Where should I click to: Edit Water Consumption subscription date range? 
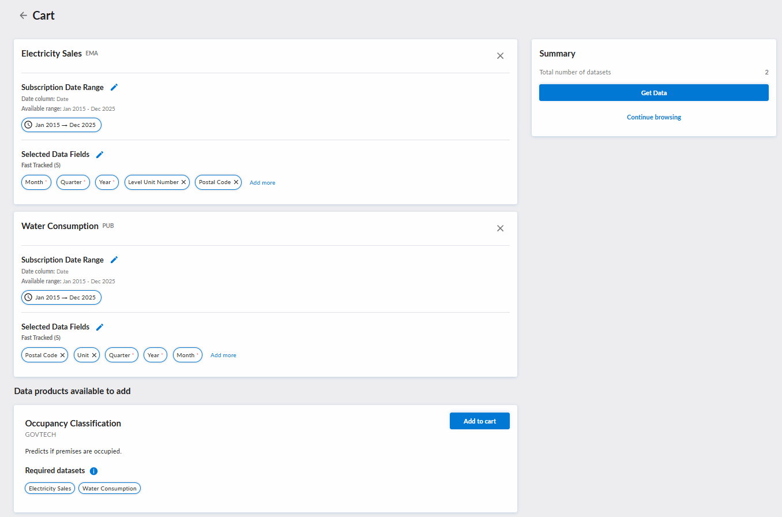pos(114,260)
